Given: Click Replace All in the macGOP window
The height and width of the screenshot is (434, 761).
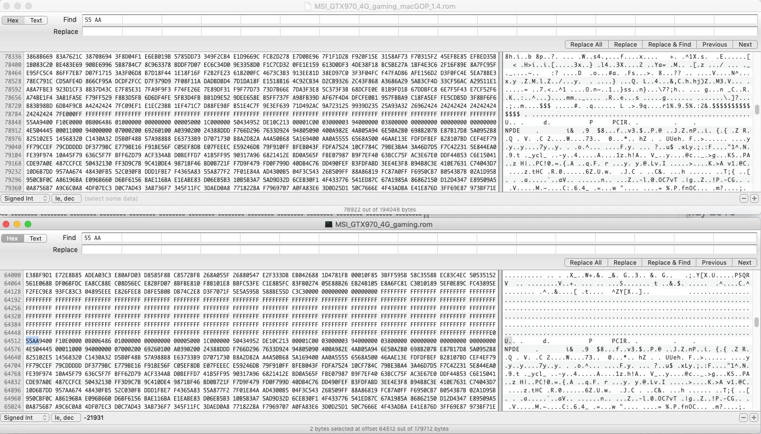Looking at the screenshot, I should [586, 44].
